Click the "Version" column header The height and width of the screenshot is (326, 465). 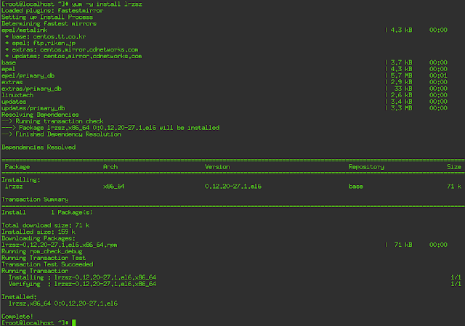217,166
